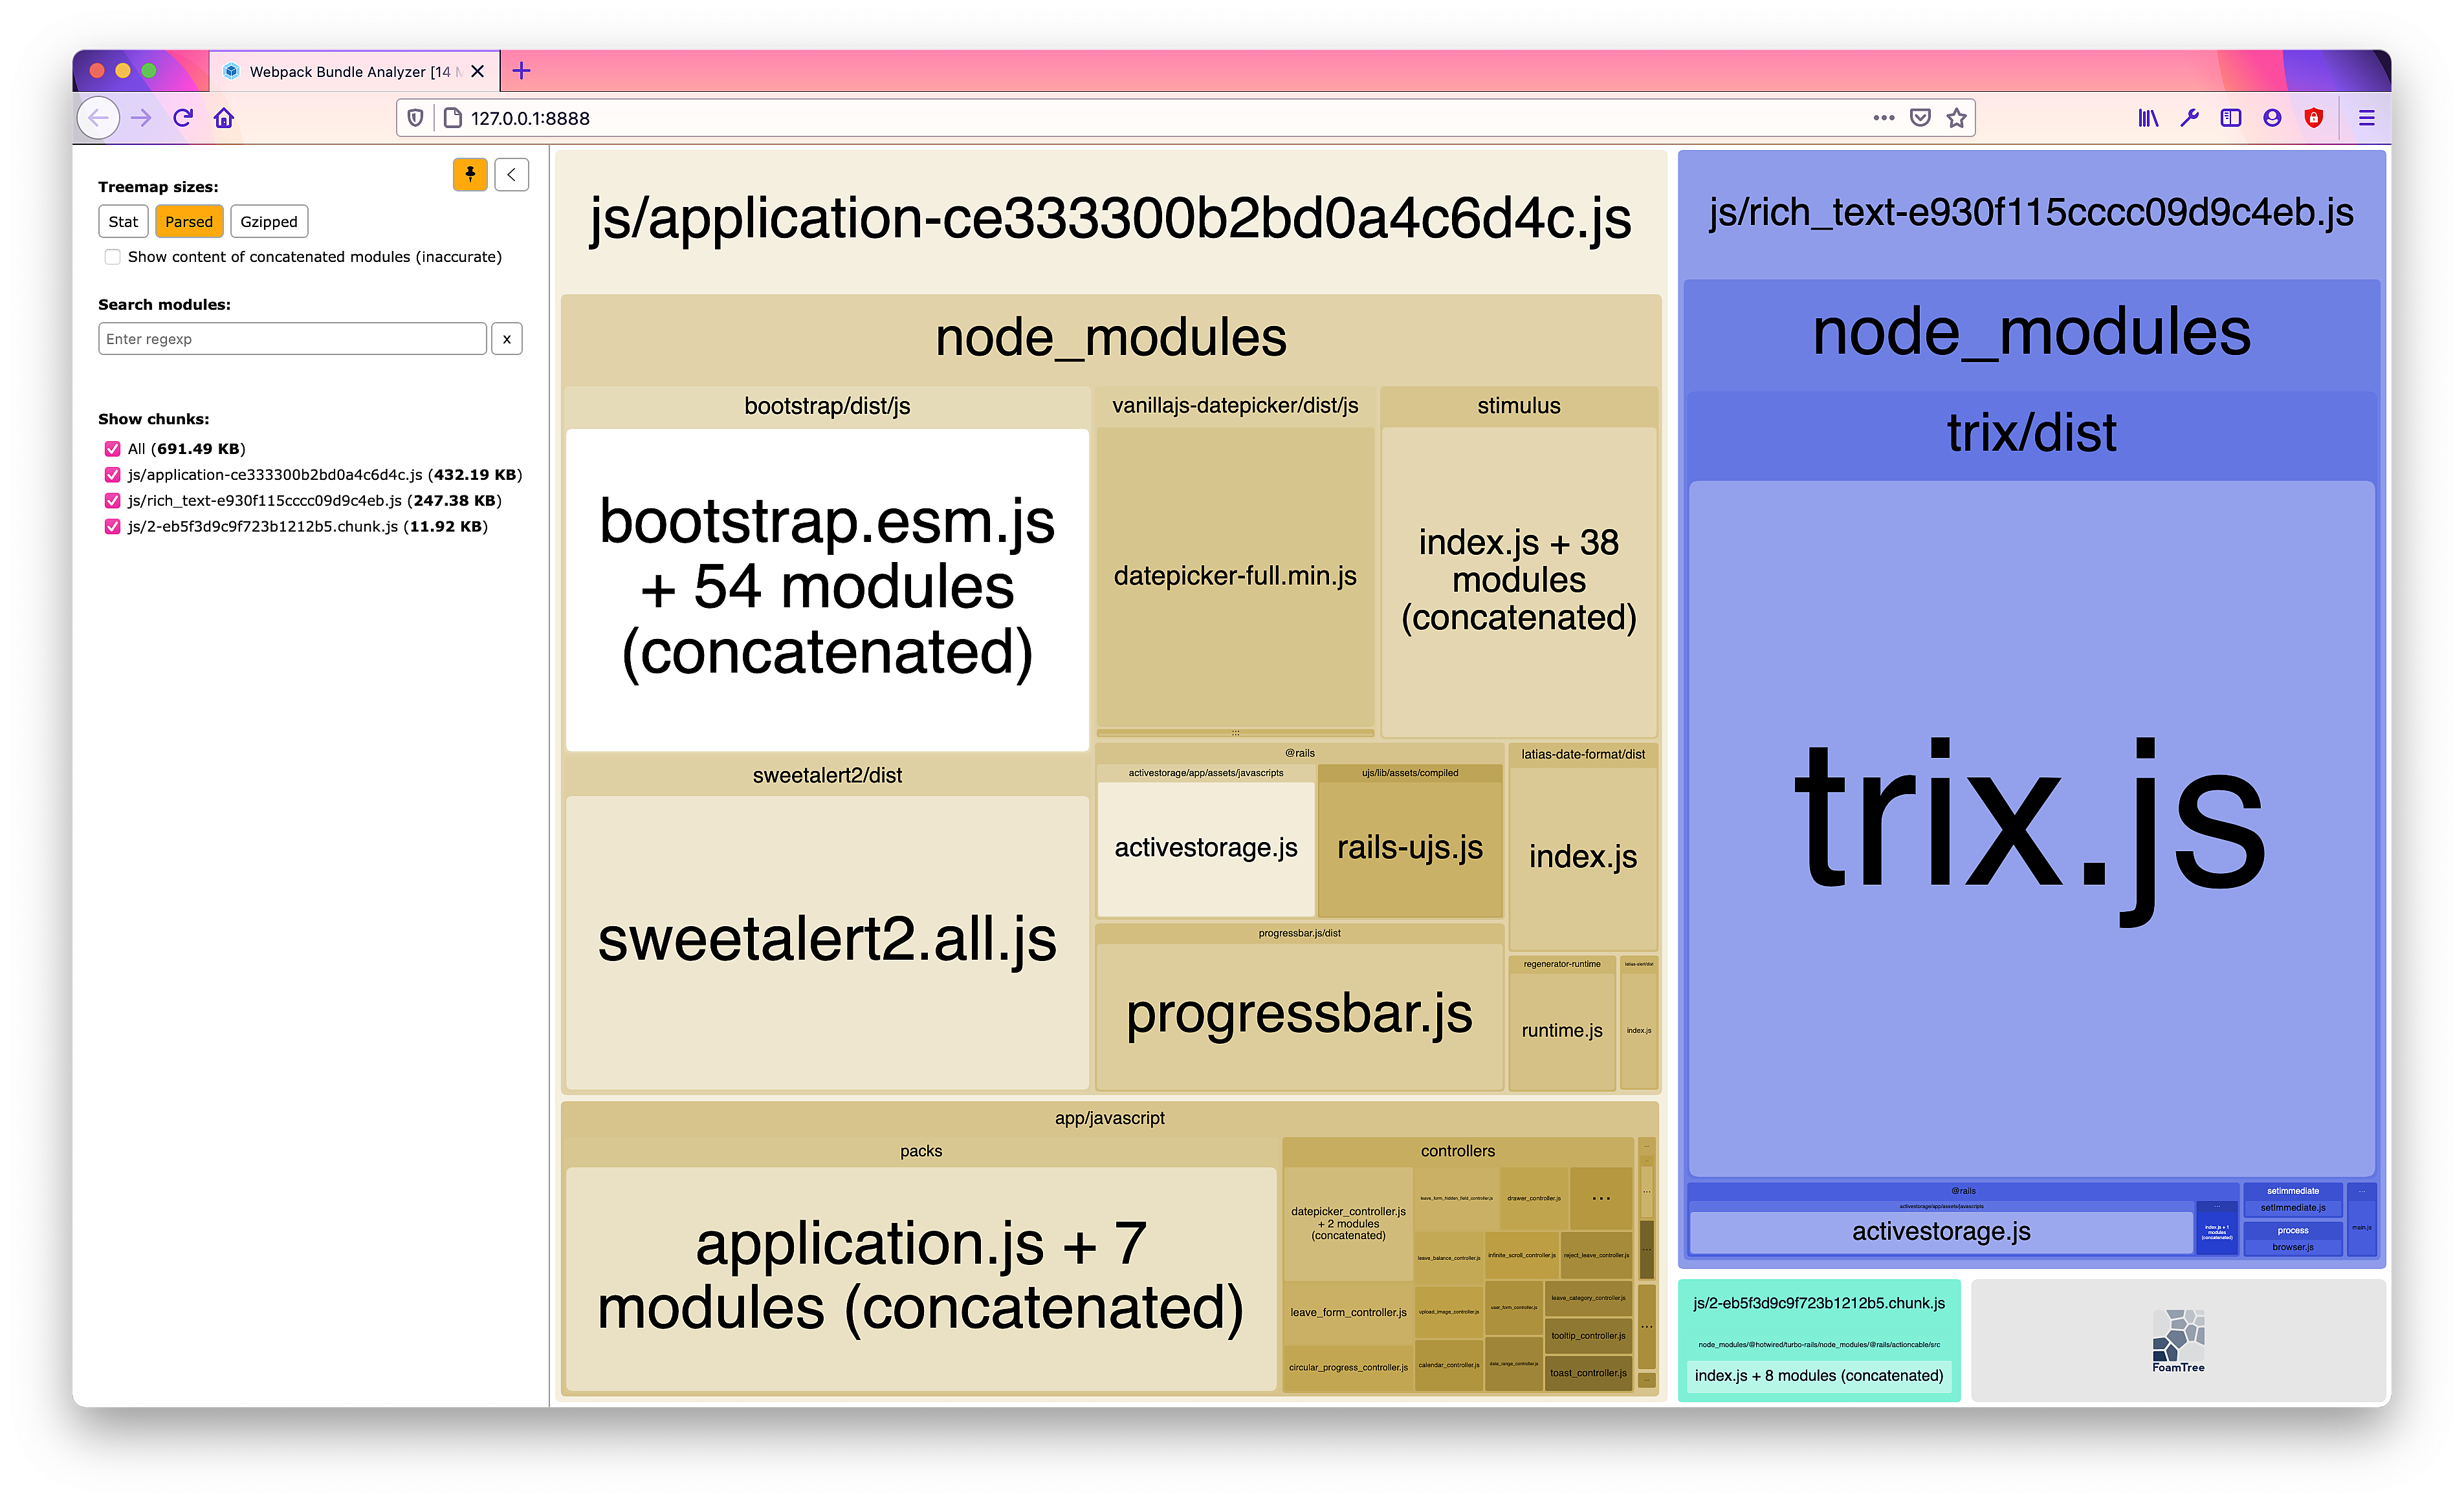2464x1503 pixels.
Task: Click the controllers group header
Action: point(1457,1151)
